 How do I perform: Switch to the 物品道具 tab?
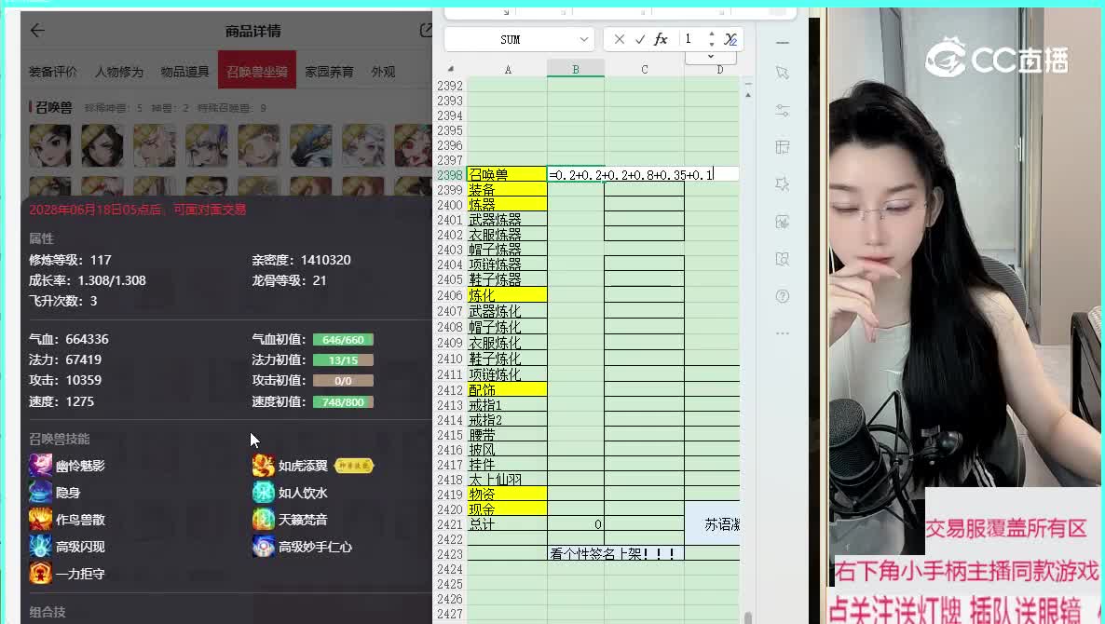[184, 71]
